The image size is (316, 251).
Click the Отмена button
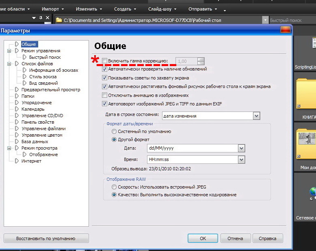point(235,238)
